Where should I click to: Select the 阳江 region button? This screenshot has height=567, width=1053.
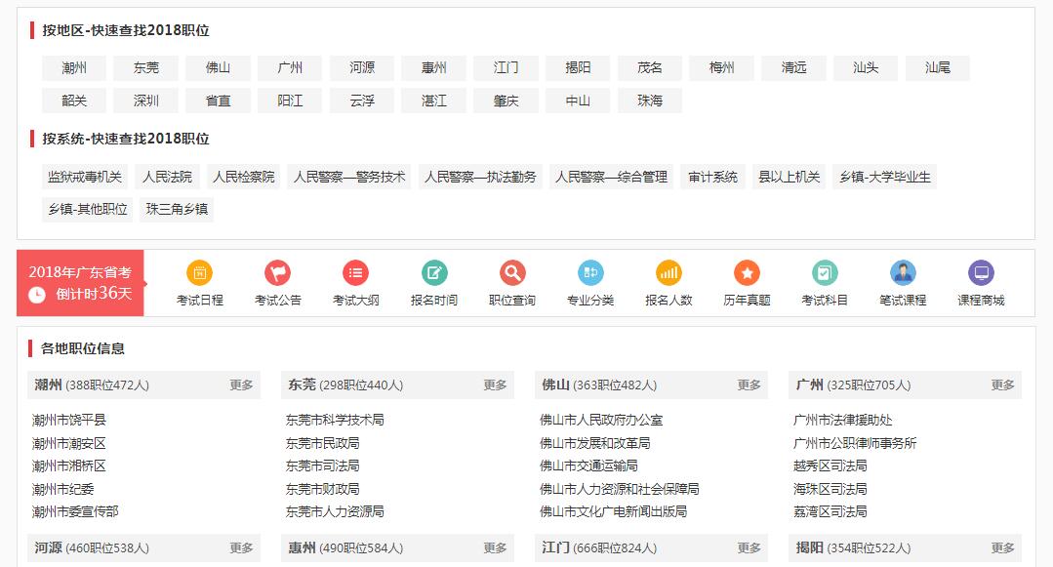click(x=290, y=101)
